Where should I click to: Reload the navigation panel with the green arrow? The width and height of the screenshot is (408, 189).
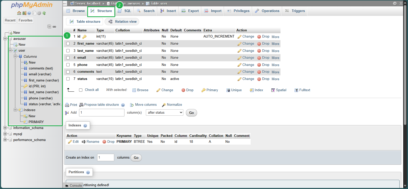[x=44, y=13]
